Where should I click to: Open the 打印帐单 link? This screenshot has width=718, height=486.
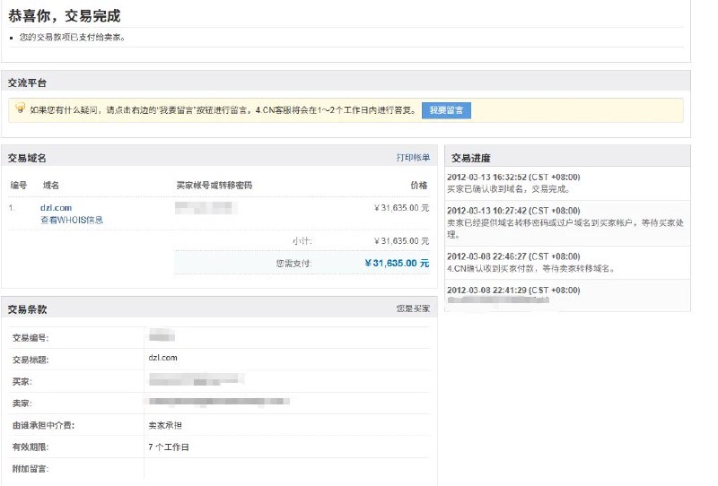click(x=413, y=158)
